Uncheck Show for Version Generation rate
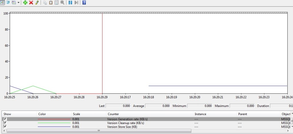 click(x=5, y=119)
